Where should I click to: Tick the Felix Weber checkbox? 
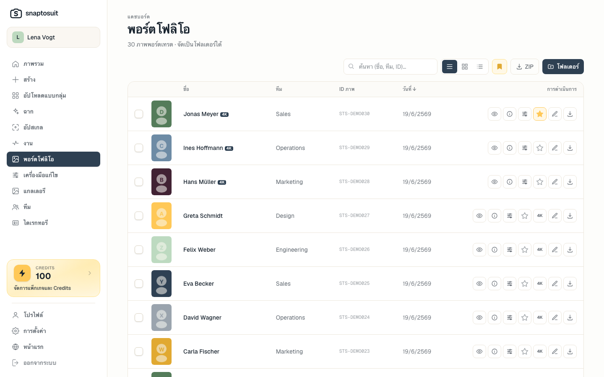(x=139, y=250)
